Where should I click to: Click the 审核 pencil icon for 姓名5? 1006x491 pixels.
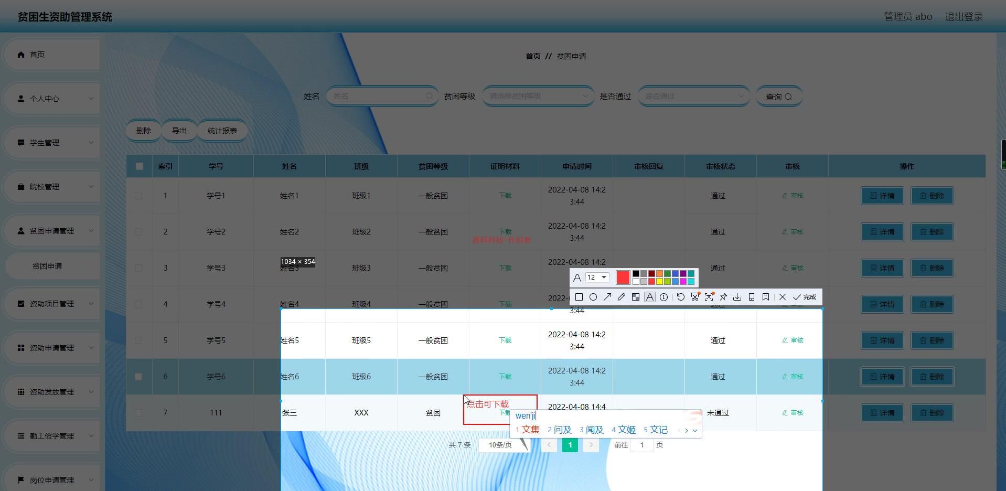pos(785,340)
